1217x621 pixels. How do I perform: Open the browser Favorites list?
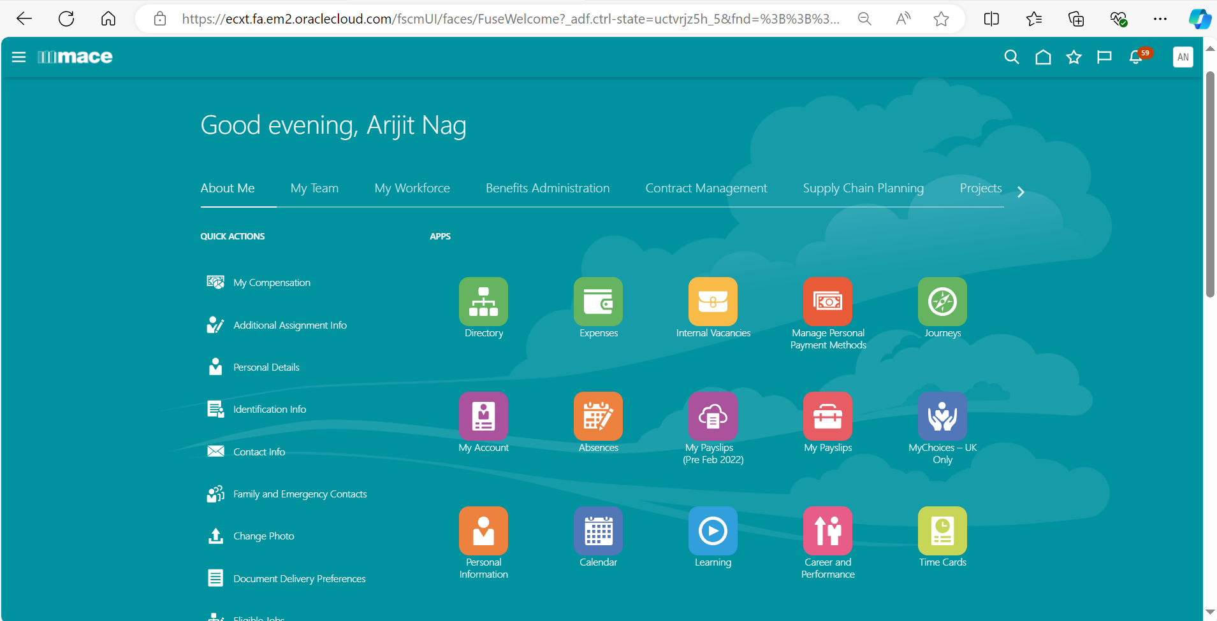tap(1034, 19)
